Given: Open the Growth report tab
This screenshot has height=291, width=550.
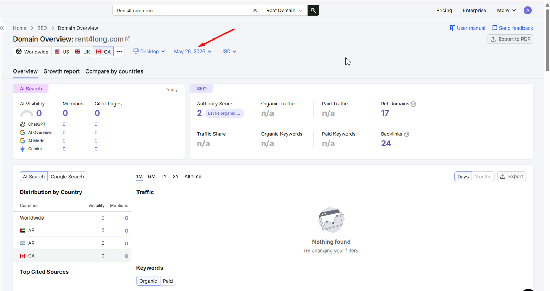Looking at the screenshot, I should point(62,71).
